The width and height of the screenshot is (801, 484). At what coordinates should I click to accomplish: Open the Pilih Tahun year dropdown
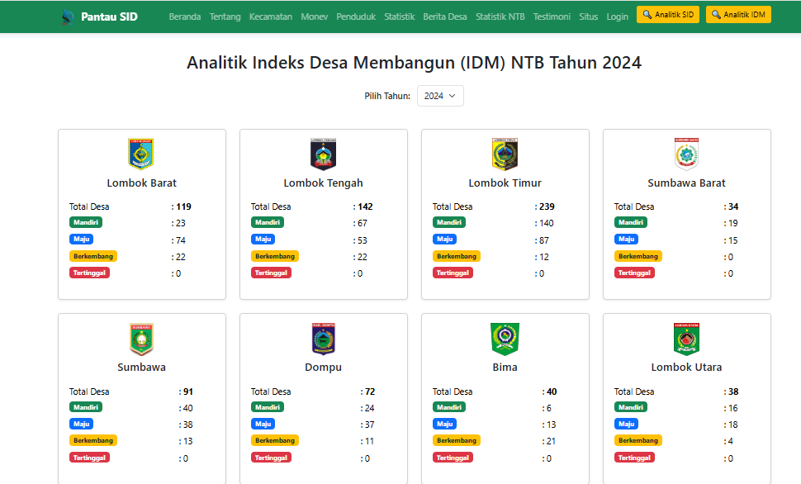click(x=440, y=96)
